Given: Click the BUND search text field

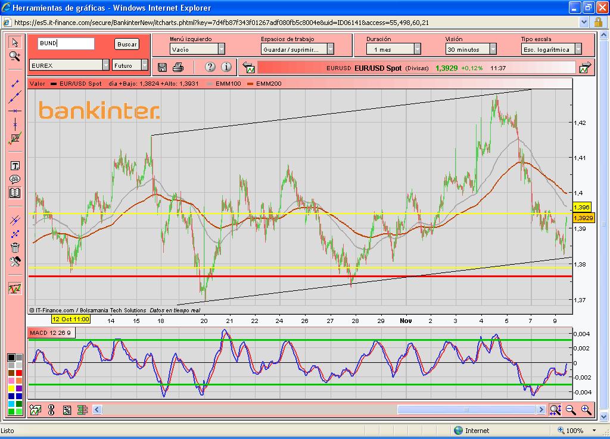Looking at the screenshot, I should coord(66,44).
